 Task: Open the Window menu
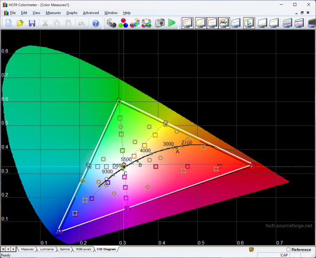[x=111, y=13]
